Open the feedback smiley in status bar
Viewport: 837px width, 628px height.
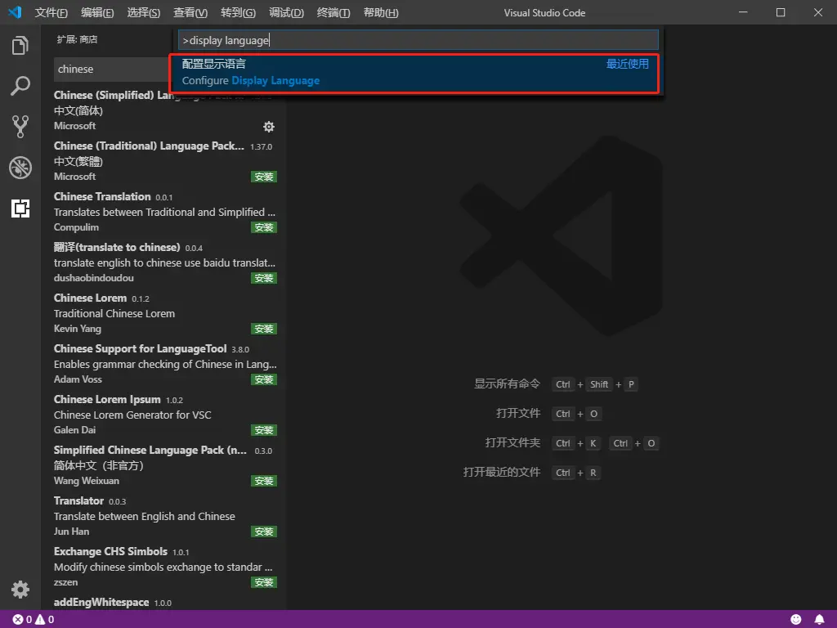coord(795,620)
